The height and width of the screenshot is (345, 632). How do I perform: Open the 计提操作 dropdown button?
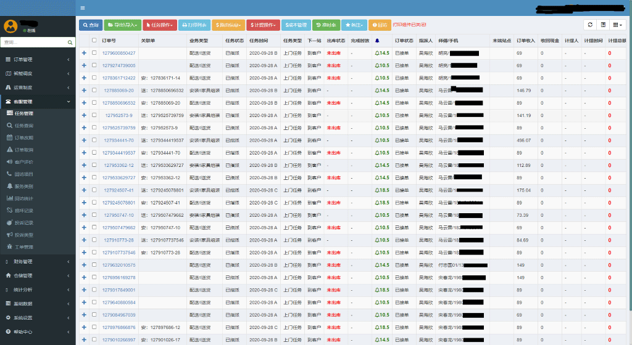tap(263, 25)
